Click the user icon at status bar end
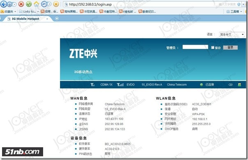The width and height of the screenshot is (248, 160). 239,85
